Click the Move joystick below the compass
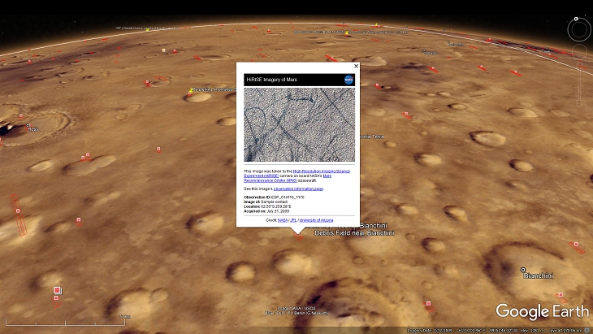Screen dimensions: 593x334 (579, 51)
